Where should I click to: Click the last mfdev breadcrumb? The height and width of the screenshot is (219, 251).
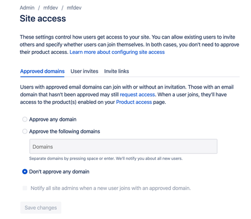74,8
